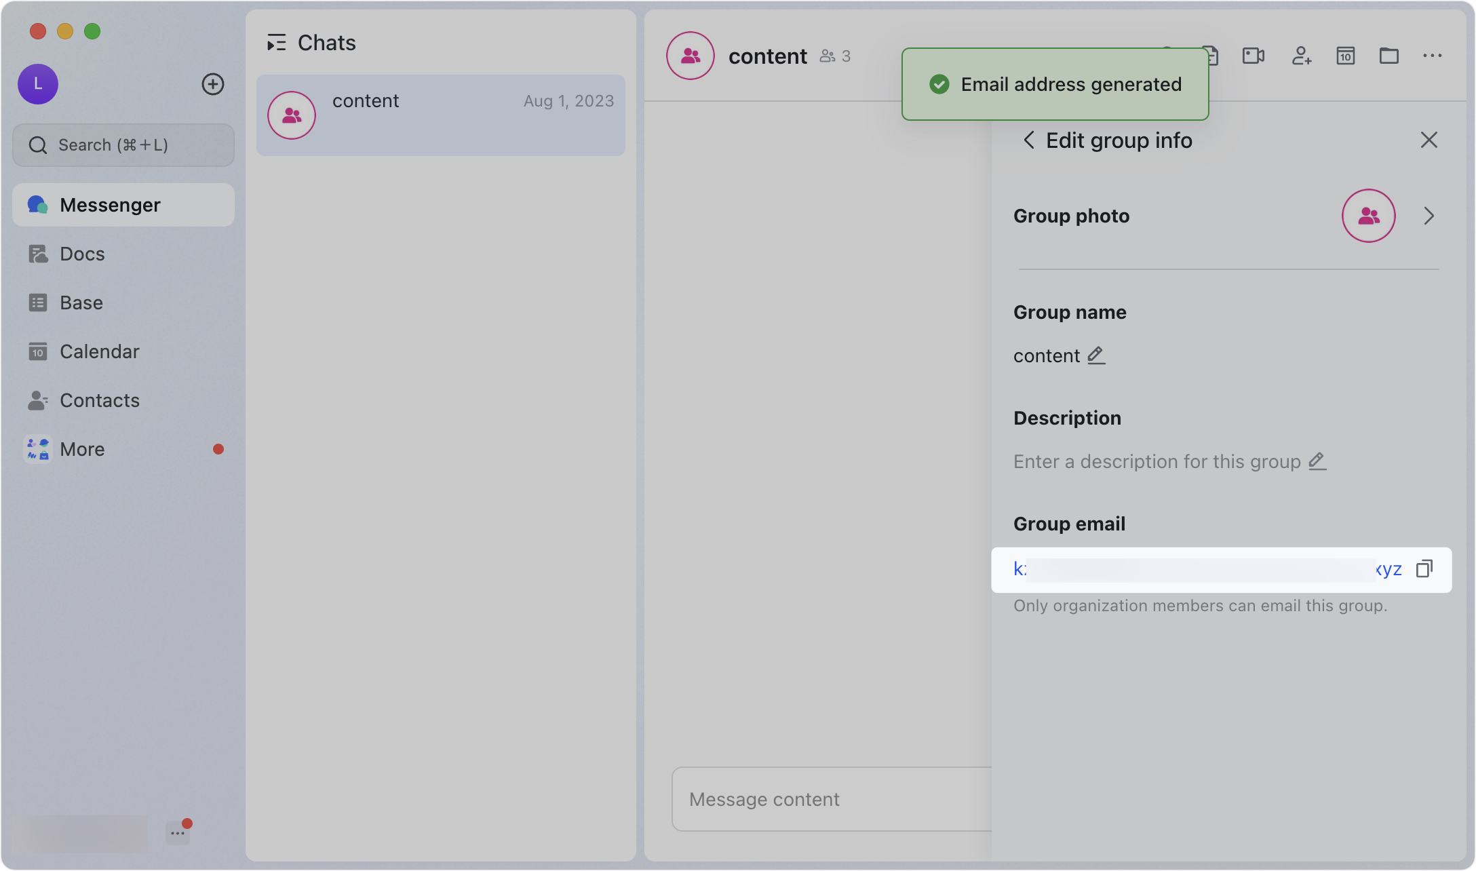Edit the group name with pencil icon

1096,355
